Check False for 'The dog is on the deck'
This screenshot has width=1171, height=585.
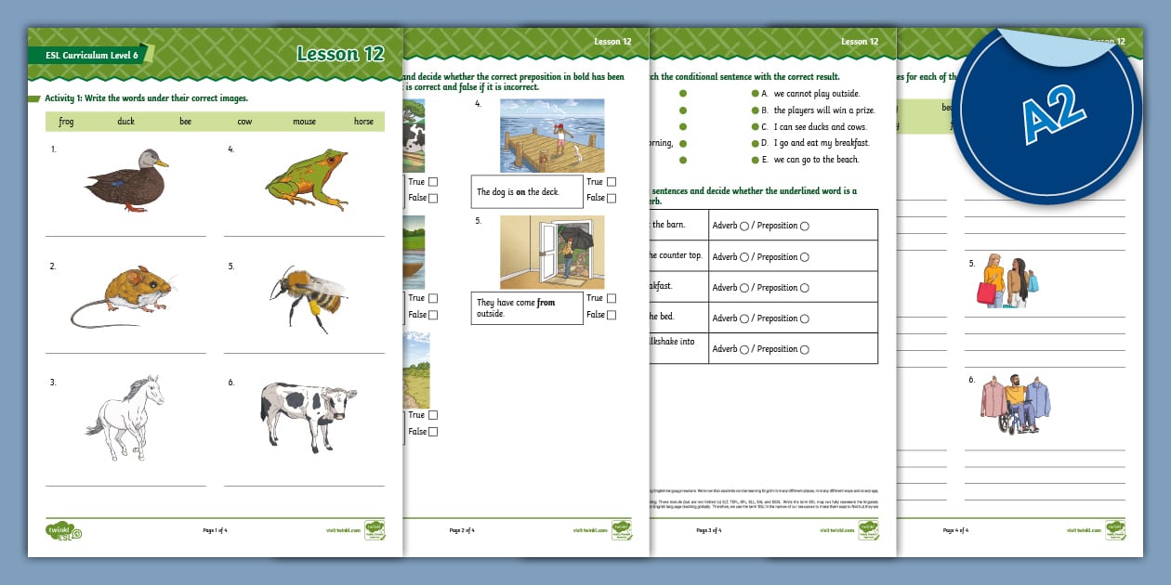click(612, 198)
